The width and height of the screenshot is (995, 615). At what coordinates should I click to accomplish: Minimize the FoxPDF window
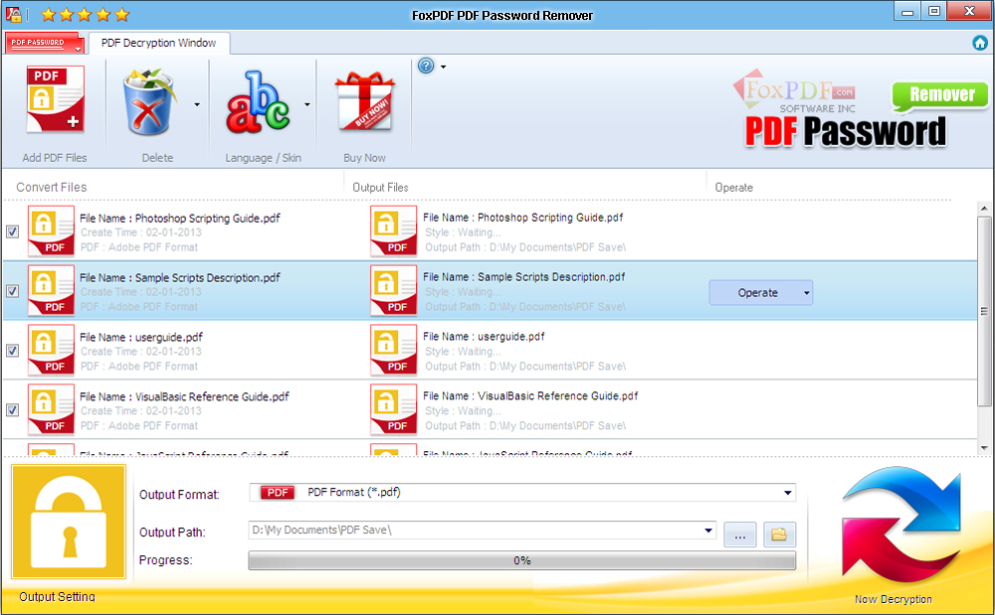coord(907,11)
